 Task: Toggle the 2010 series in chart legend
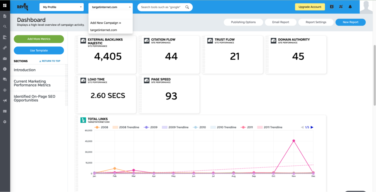pyautogui.click(x=199, y=127)
